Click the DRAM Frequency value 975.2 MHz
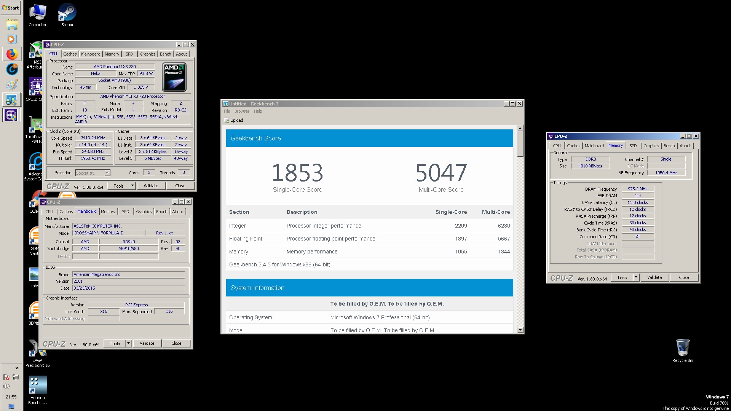Screen dimensions: 731x411 [638, 189]
